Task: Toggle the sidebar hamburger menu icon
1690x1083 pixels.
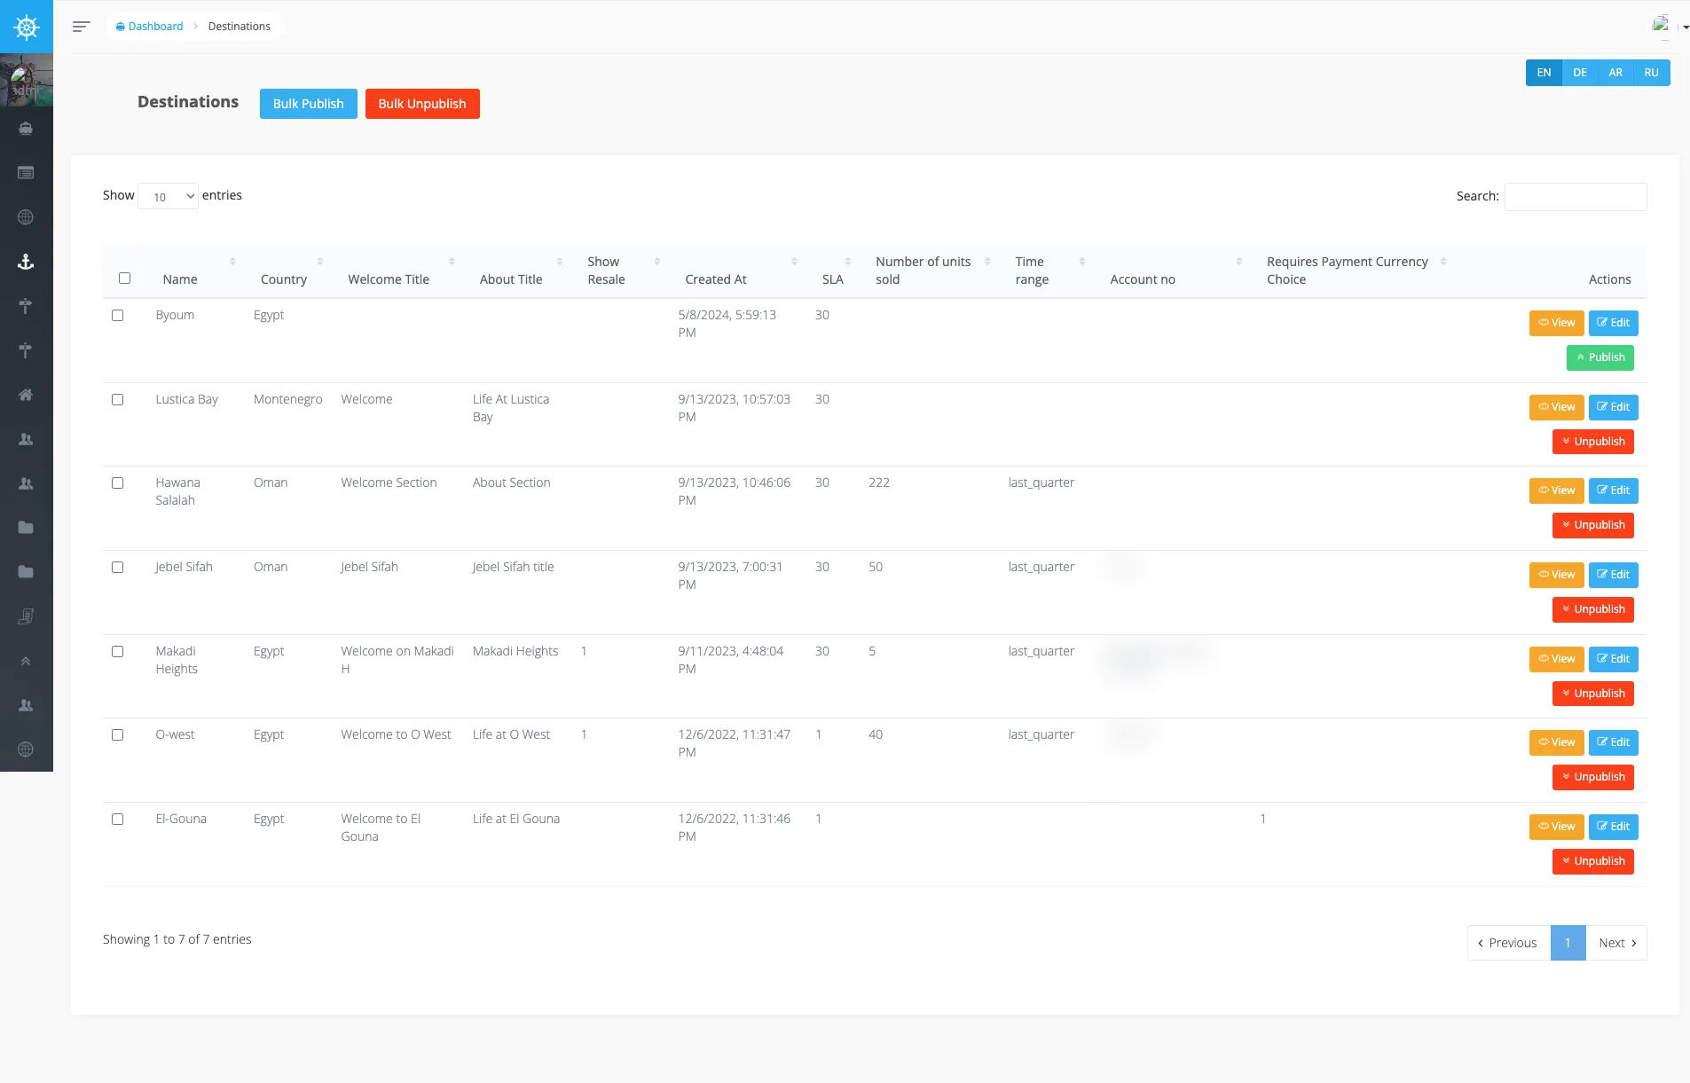Action: (x=81, y=27)
